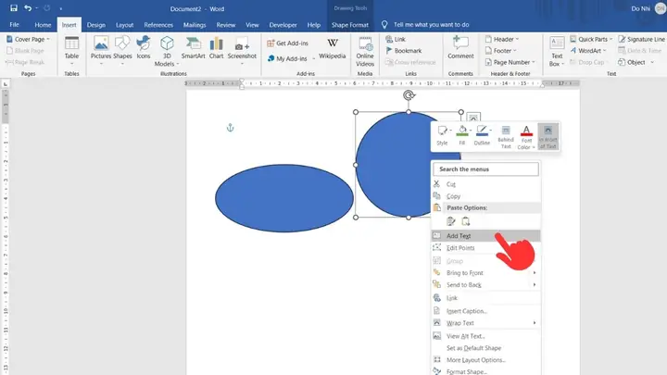This screenshot has width=667, height=375.
Task: Open Fill color in mini toolbar
Action: pos(462,136)
